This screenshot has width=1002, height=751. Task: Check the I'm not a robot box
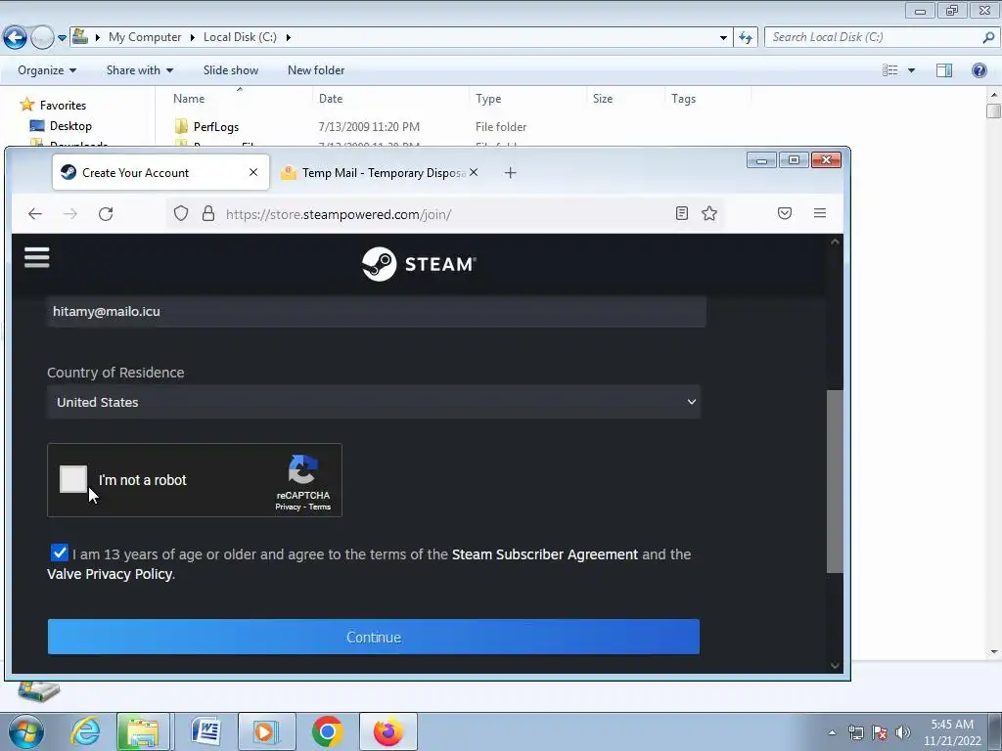(72, 479)
